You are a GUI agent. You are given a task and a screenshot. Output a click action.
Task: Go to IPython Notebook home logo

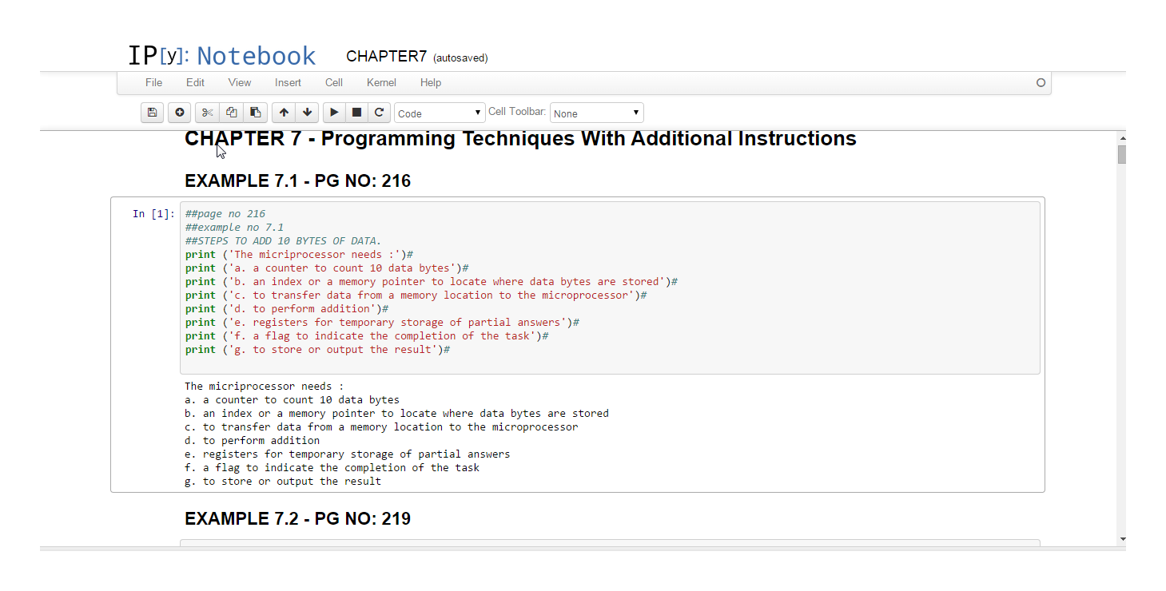point(222,56)
